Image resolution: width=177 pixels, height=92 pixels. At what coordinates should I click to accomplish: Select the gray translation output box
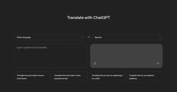tap(126, 56)
